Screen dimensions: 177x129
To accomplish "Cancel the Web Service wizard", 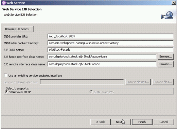I will click(x=164, y=122).
